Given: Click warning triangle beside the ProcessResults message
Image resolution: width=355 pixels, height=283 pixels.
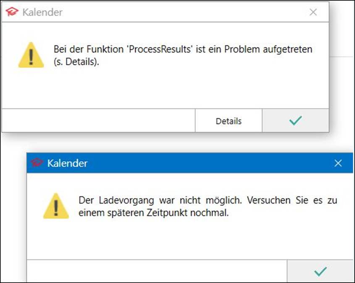Looking at the screenshot, I should pyautogui.click(x=31, y=55).
